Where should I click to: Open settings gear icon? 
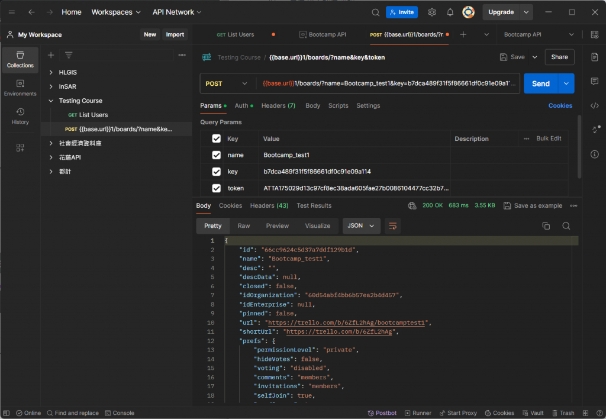pyautogui.click(x=431, y=12)
